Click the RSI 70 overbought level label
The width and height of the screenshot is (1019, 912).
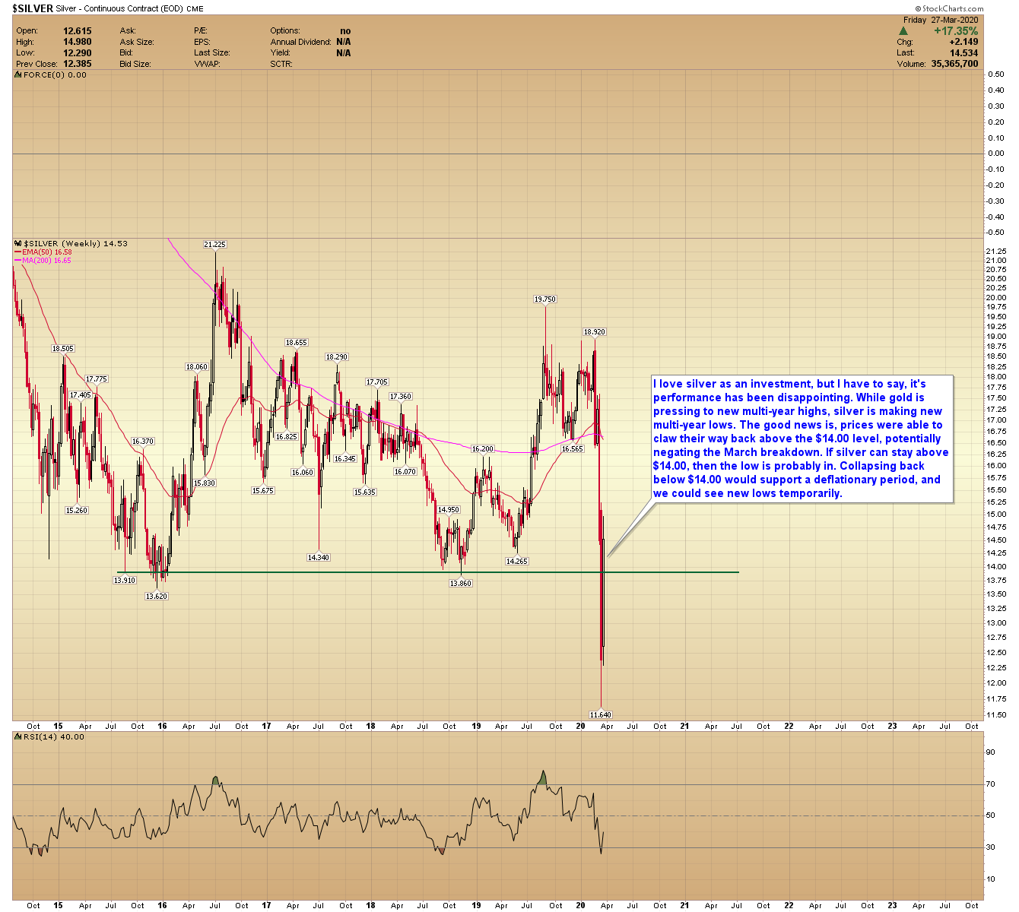point(990,784)
